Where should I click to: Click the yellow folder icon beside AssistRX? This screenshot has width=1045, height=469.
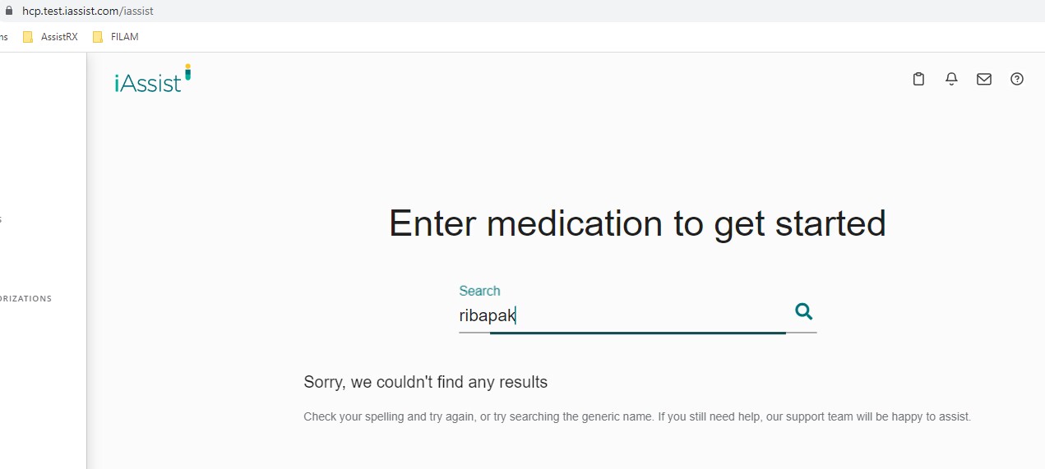(28, 37)
